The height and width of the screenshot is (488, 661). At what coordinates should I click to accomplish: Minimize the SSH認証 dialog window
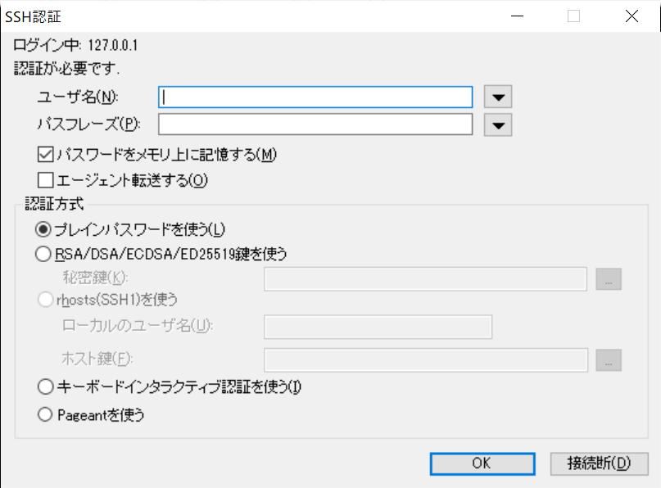pyautogui.click(x=517, y=16)
